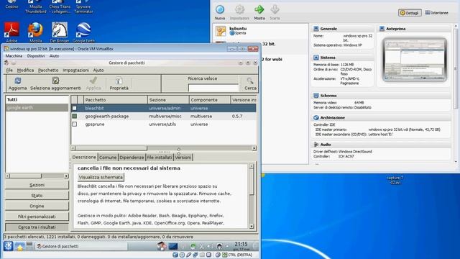Click the description pane vertical scrollbar
460x259 pixels.
click(x=252, y=196)
